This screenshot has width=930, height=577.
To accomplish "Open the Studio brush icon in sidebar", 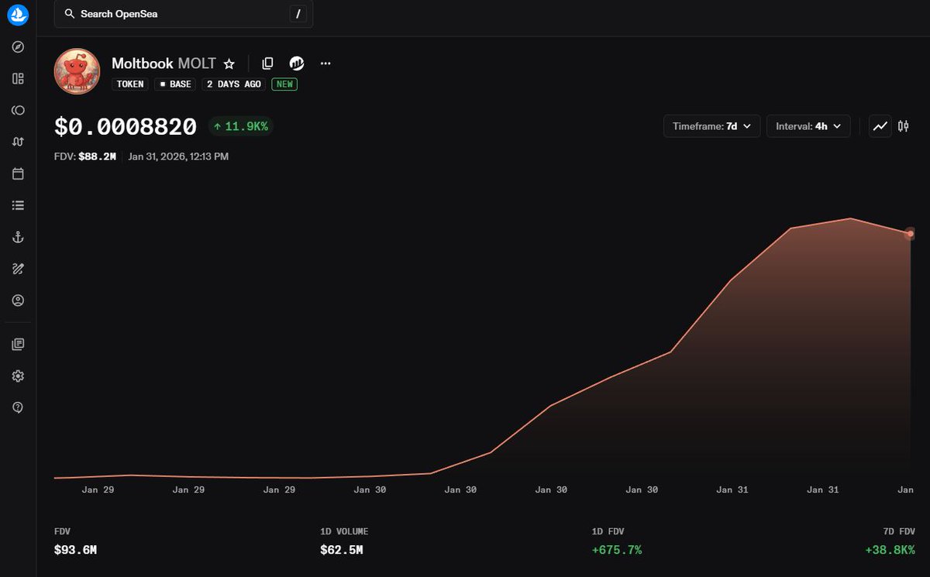I will point(18,269).
